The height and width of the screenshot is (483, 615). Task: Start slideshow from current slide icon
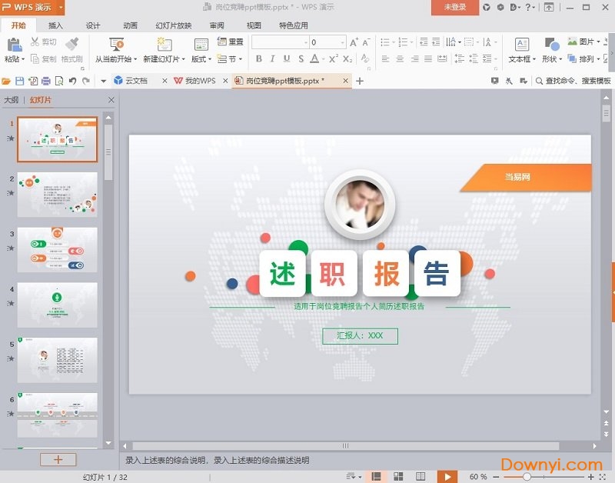116,45
